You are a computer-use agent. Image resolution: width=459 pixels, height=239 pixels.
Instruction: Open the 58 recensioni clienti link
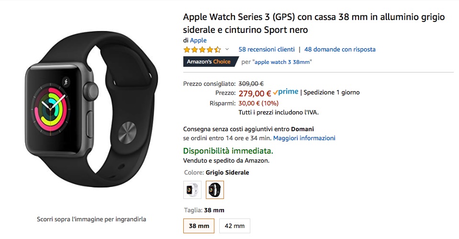[266, 49]
